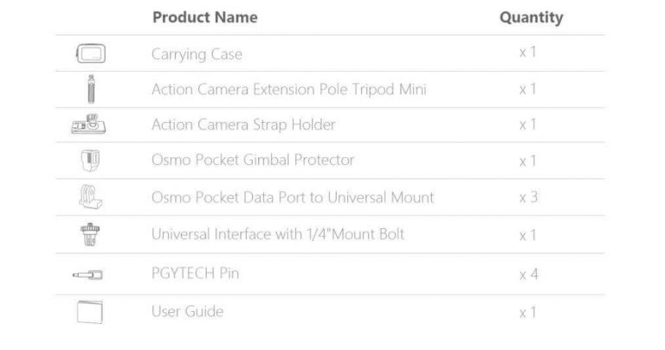Select the Carrying Case text label
The height and width of the screenshot is (350, 665).
(x=197, y=54)
